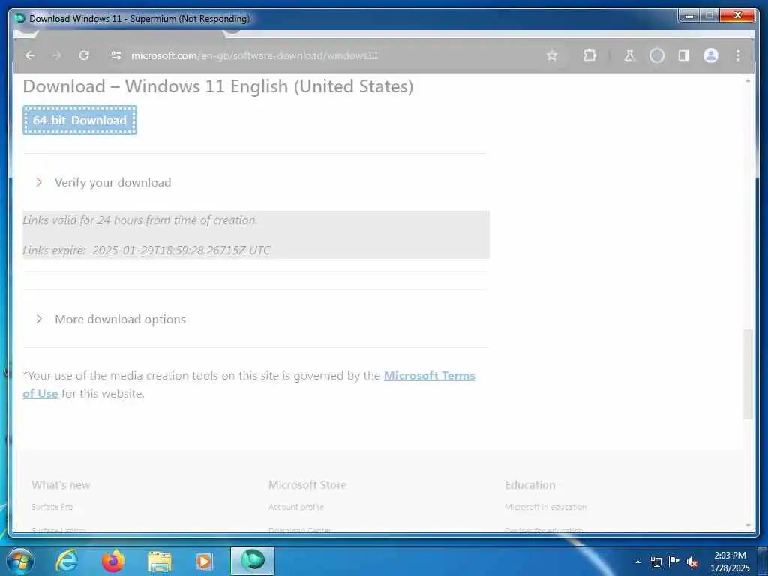Viewport: 768px width, 576px height.
Task: Go back using the browser back arrow
Action: click(x=30, y=55)
